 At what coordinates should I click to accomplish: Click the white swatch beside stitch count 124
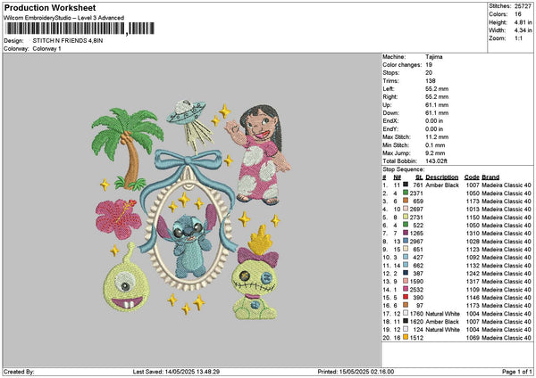[406, 329]
